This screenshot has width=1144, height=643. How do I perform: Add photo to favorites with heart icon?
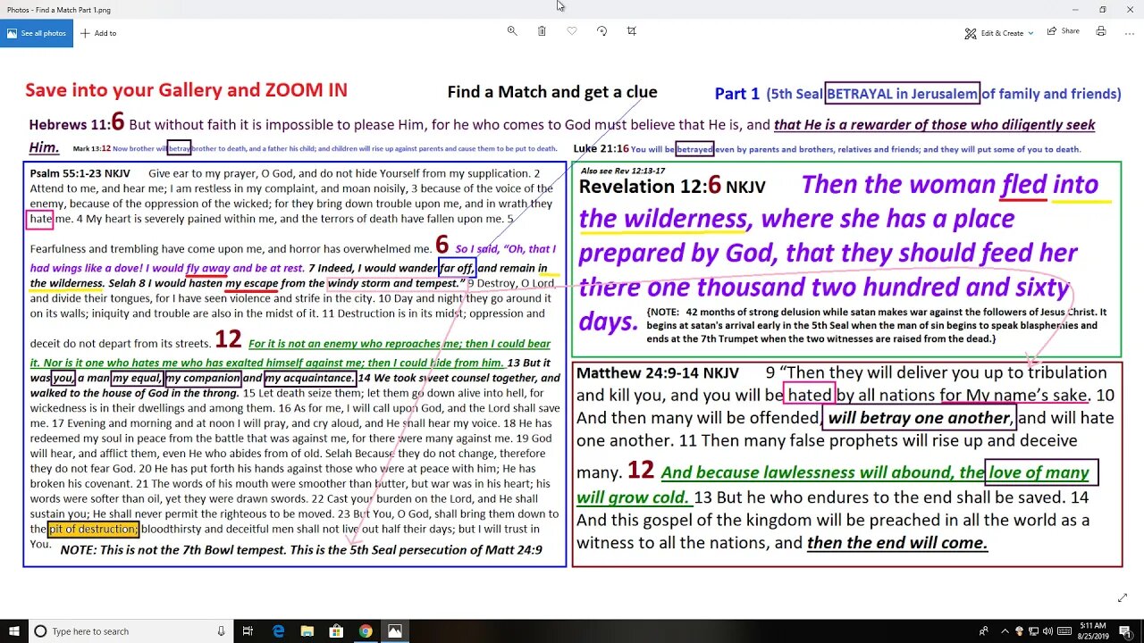[x=572, y=31]
